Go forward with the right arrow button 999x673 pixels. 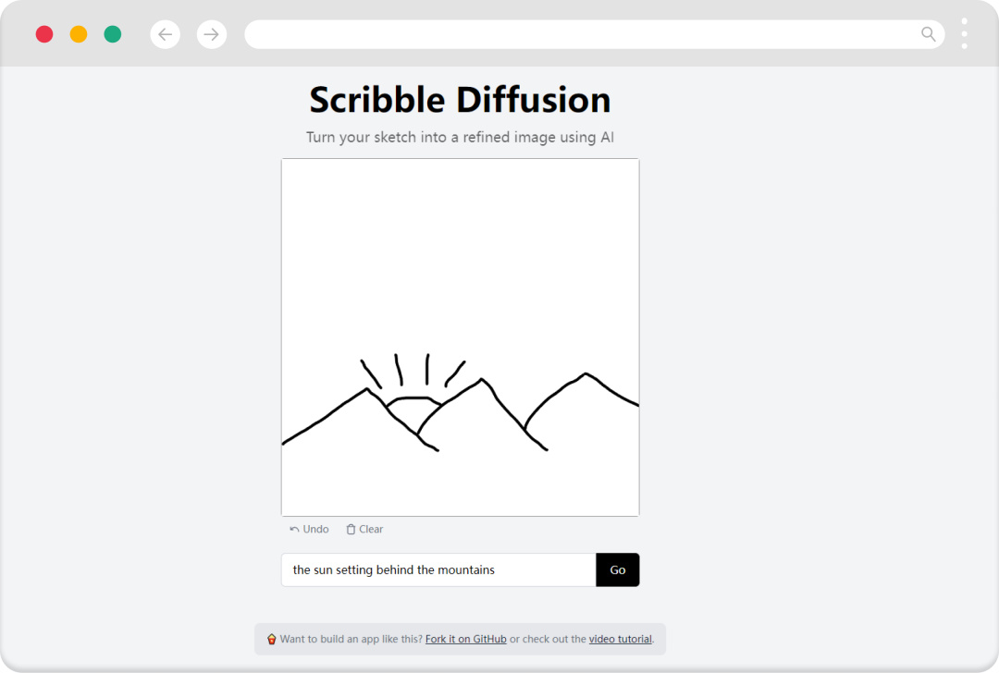click(212, 34)
